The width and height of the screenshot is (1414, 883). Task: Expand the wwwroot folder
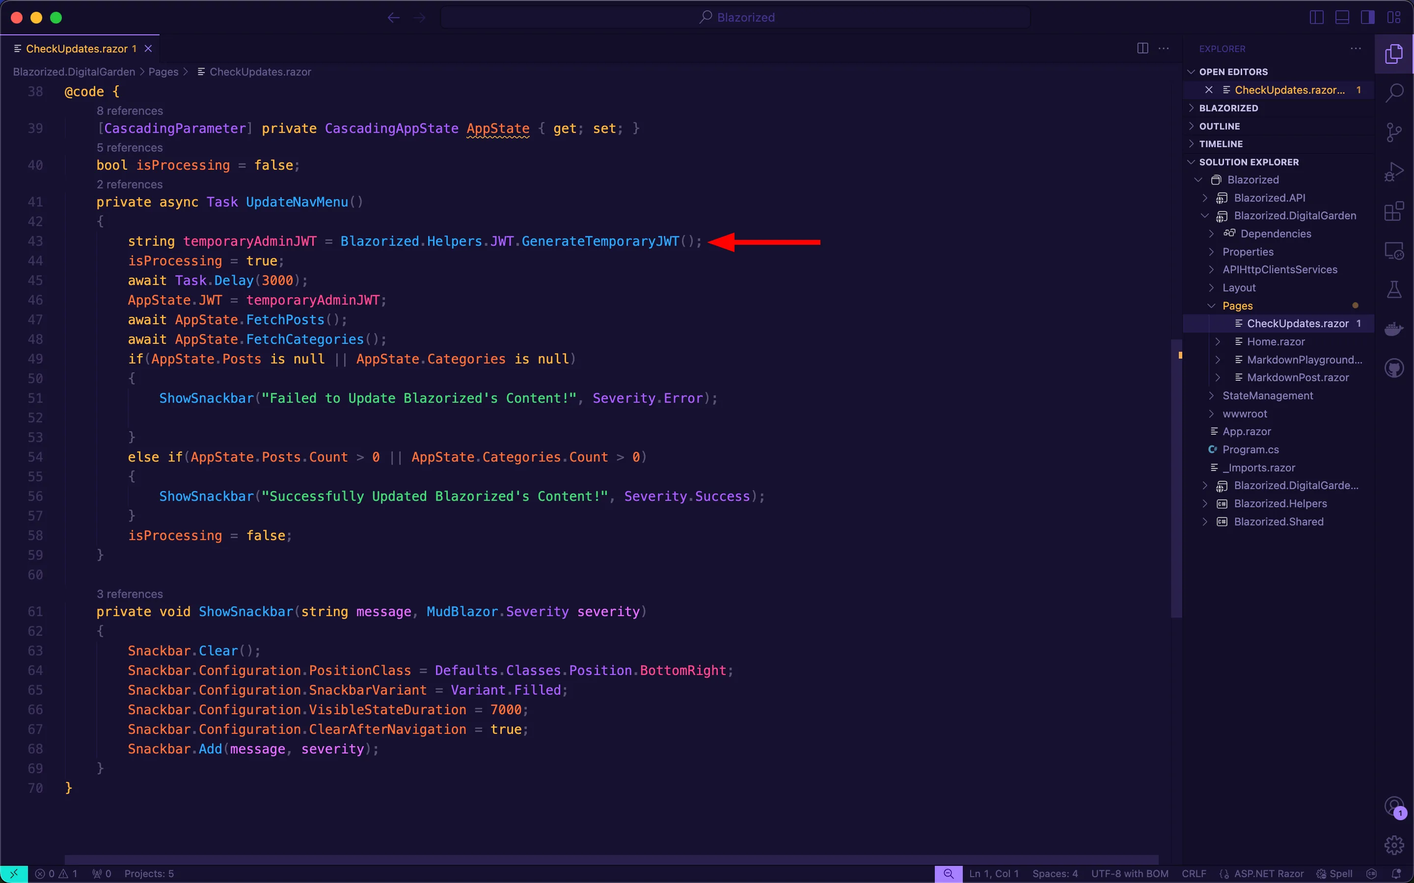click(1212, 414)
